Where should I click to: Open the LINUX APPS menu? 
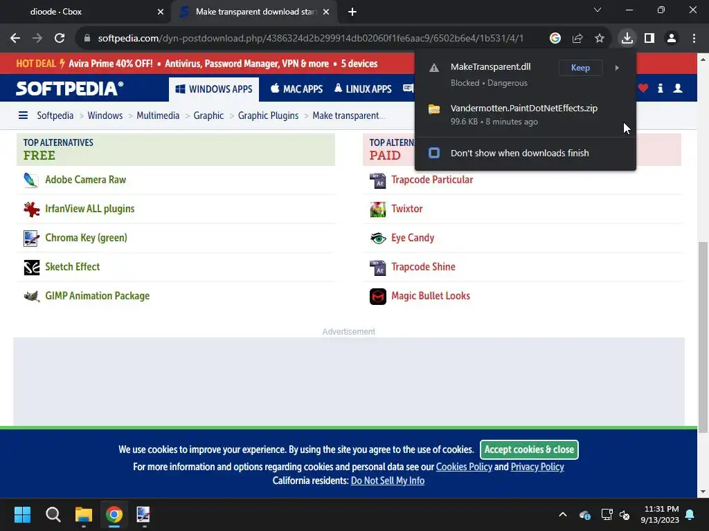(x=363, y=89)
